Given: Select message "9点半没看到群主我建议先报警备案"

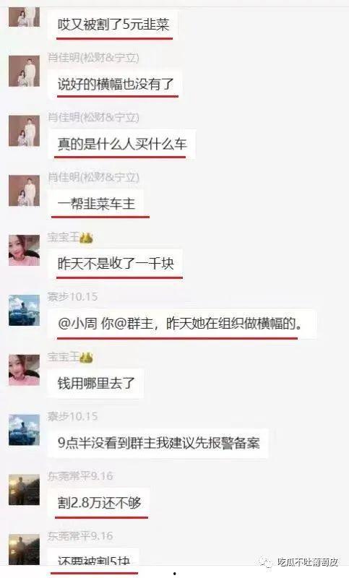Looking at the screenshot, I should [158, 444].
